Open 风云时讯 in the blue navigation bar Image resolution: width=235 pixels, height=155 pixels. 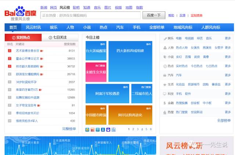point(33,27)
